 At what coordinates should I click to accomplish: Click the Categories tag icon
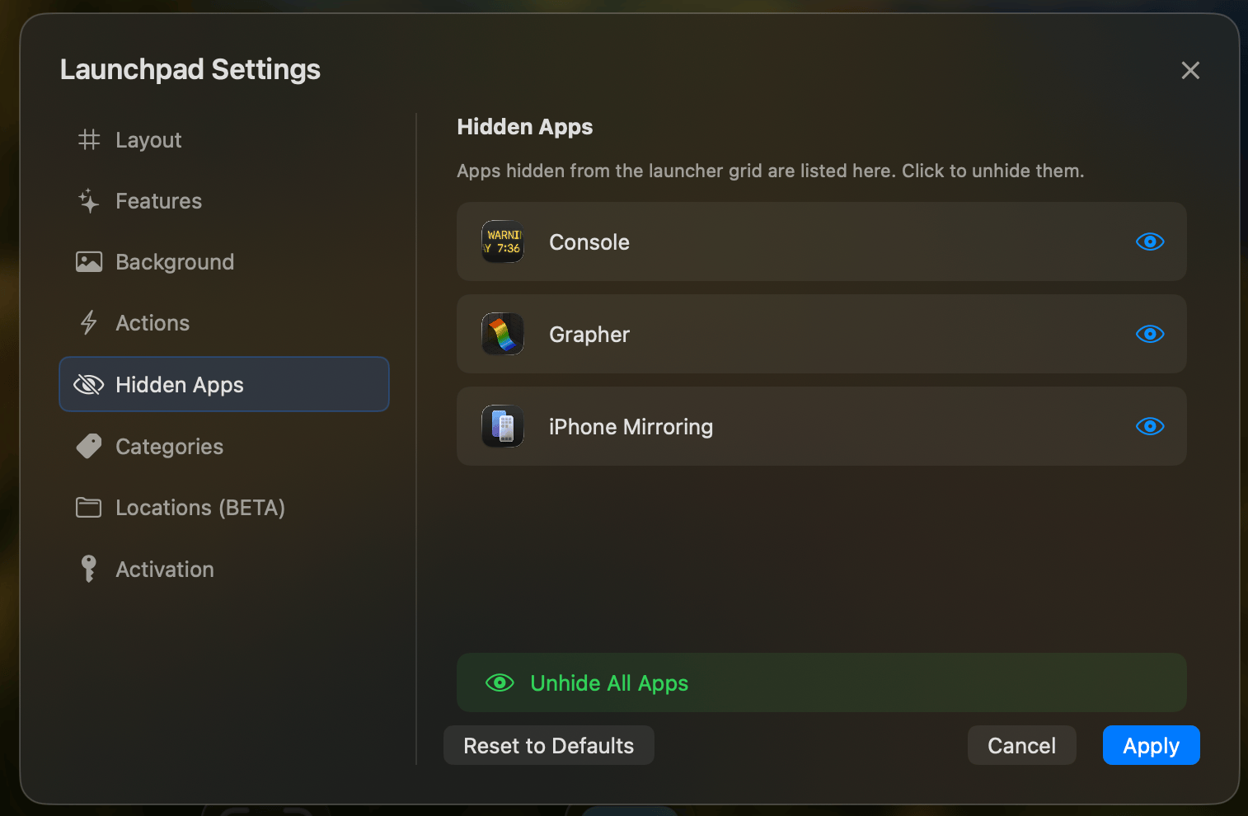[88, 446]
